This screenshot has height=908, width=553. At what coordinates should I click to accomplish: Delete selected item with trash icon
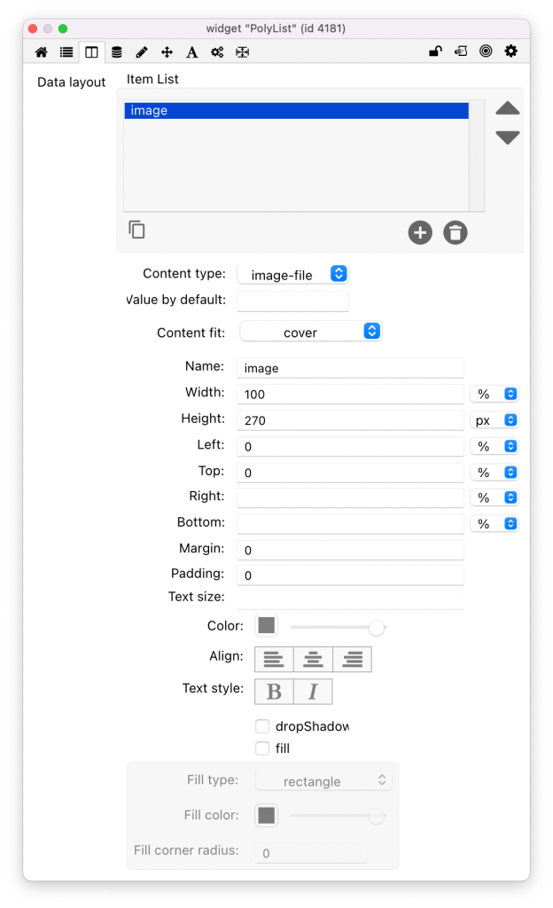tap(456, 233)
